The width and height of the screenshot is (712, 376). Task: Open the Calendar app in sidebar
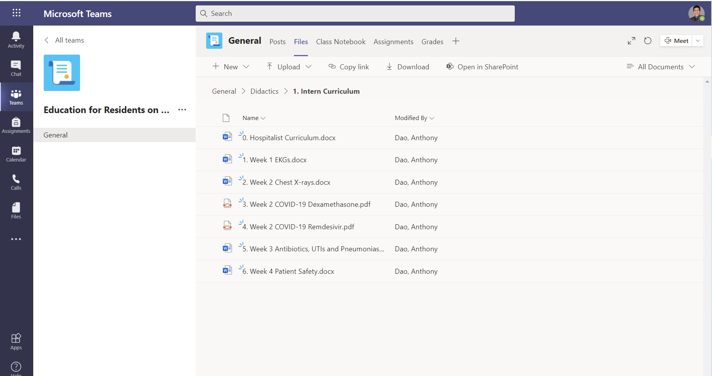coord(16,154)
